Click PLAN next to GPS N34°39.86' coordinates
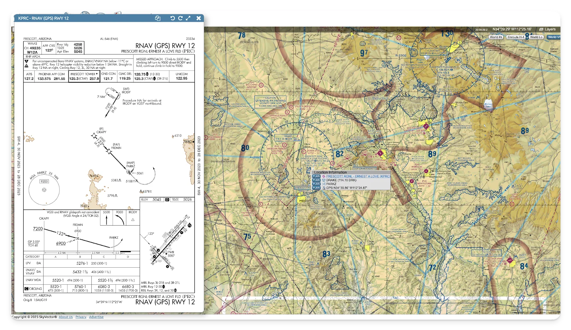The image size is (571, 330). 316,188
